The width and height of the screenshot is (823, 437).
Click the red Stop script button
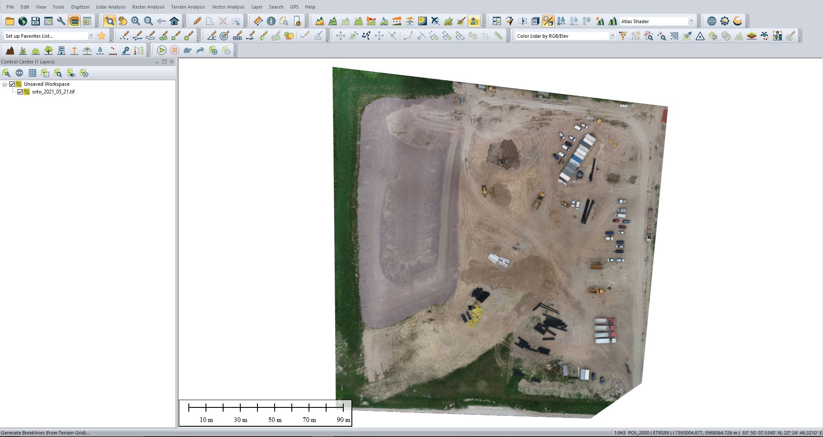[175, 51]
